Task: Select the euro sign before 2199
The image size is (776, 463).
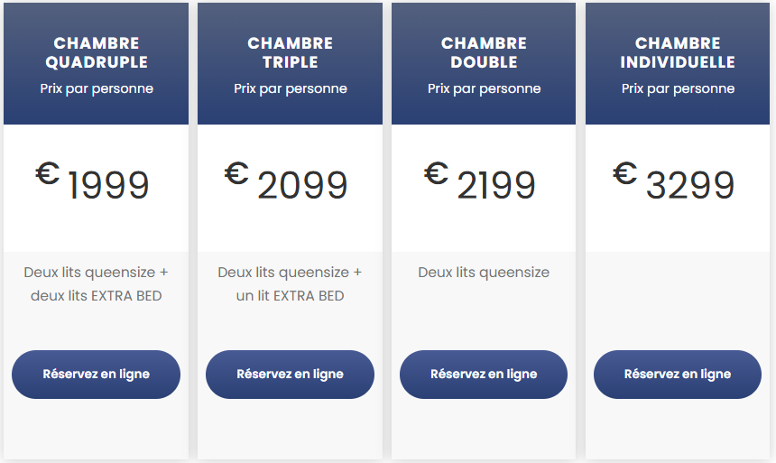Action: (436, 172)
